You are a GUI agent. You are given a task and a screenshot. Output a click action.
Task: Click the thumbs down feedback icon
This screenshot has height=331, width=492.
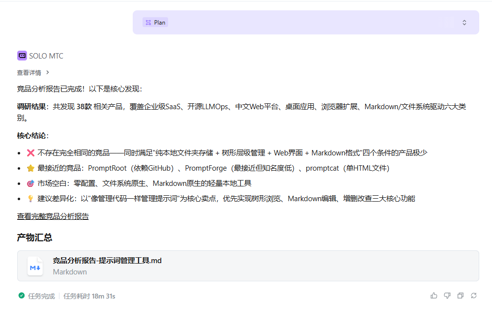(x=447, y=296)
